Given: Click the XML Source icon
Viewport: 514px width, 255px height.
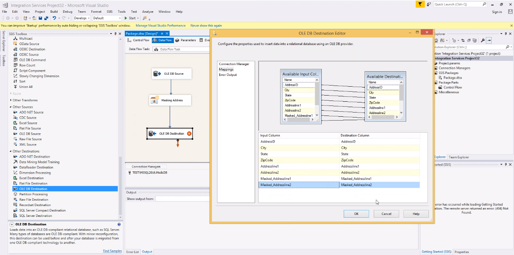Looking at the screenshot, I should click(x=15, y=145).
